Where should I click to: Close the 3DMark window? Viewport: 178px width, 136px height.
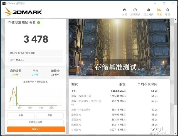tap(173, 3)
